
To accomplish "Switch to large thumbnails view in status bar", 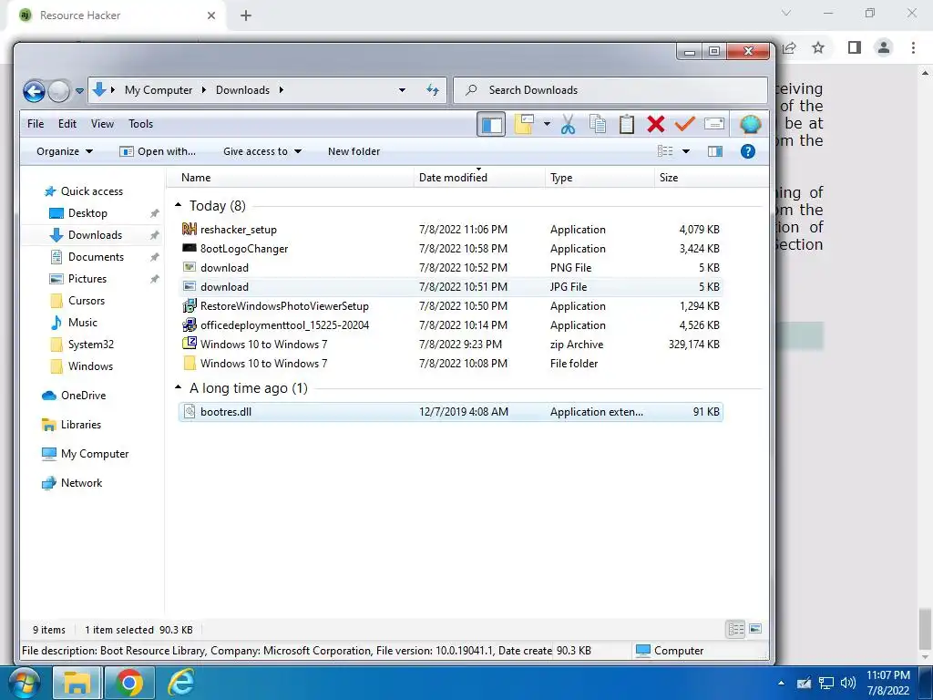I will click(755, 629).
